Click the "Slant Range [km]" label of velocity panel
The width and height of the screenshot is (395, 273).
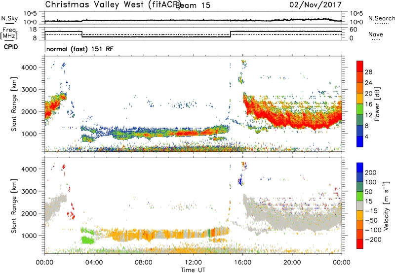click(x=14, y=206)
